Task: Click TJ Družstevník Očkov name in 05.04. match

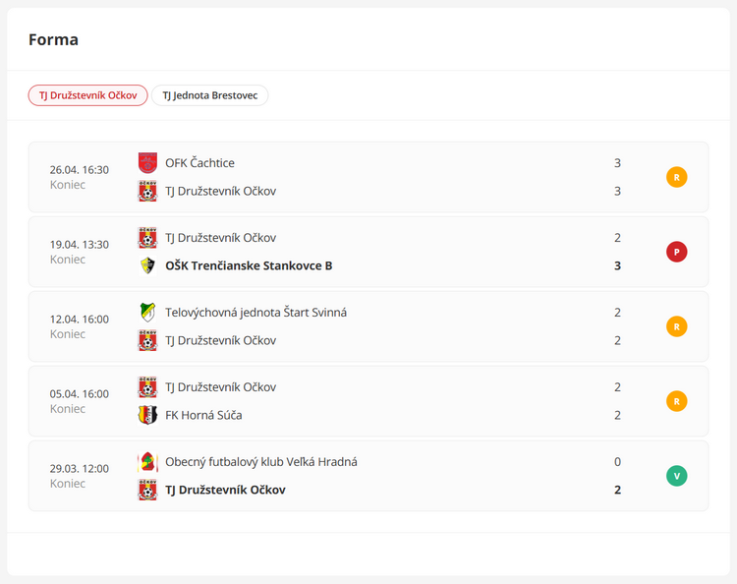Action: point(220,387)
